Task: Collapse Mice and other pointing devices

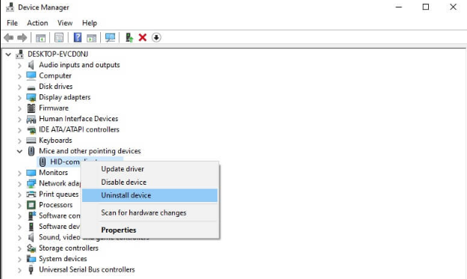Action: [19, 151]
